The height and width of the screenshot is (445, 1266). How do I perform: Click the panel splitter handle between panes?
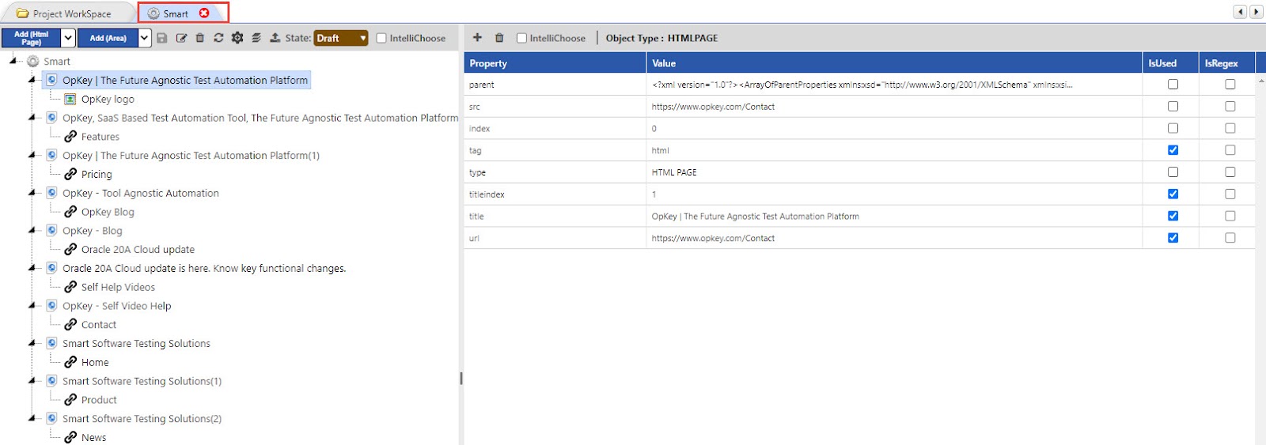(461, 379)
